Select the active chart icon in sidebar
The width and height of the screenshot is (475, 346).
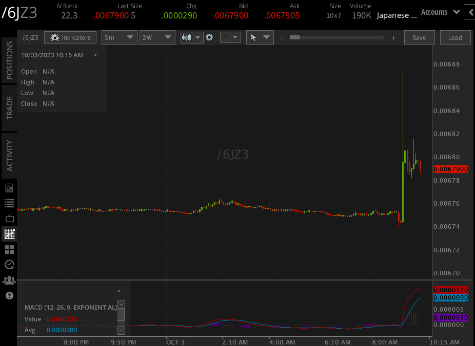pos(9,234)
